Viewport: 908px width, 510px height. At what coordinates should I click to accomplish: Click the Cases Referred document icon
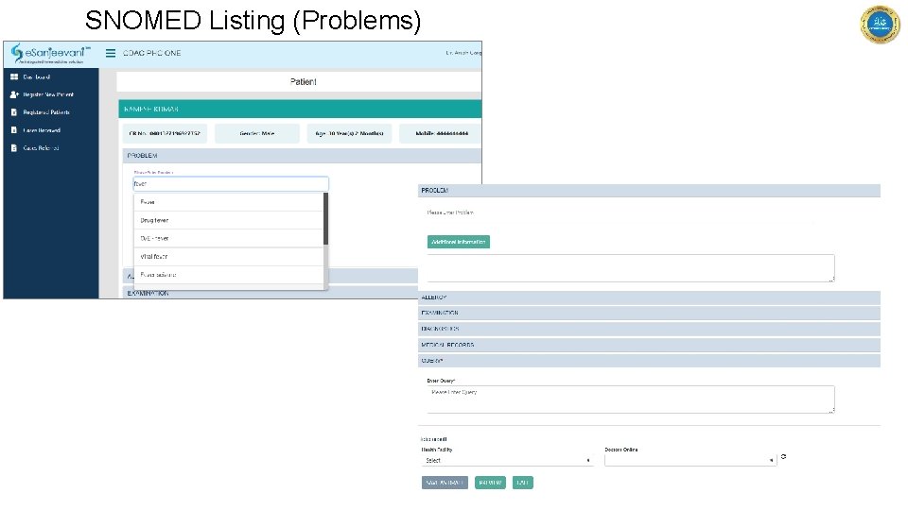coord(14,148)
